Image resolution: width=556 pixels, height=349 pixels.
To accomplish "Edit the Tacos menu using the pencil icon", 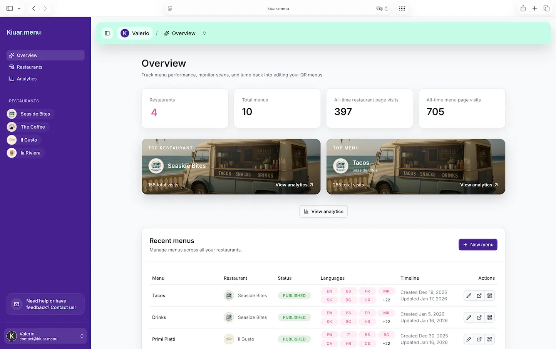I will (469, 295).
